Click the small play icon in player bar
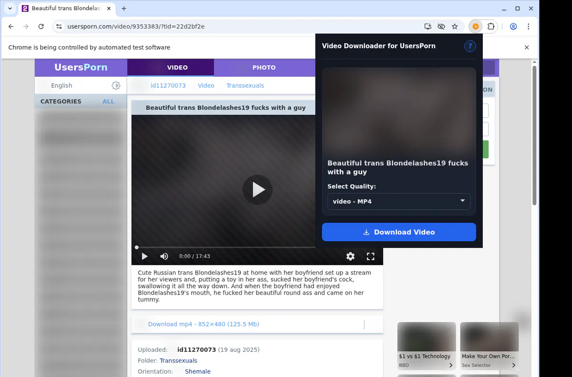572x377 pixels. pyautogui.click(x=144, y=256)
